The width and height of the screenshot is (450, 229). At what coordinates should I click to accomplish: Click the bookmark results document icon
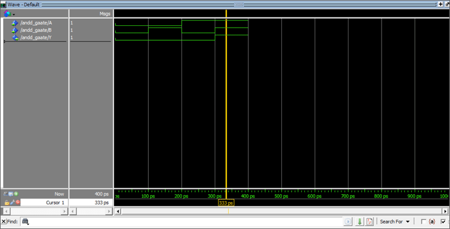[370, 222]
